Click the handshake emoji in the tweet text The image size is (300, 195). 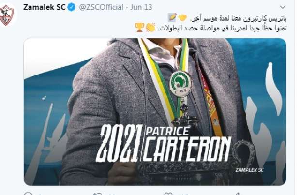tap(182, 17)
